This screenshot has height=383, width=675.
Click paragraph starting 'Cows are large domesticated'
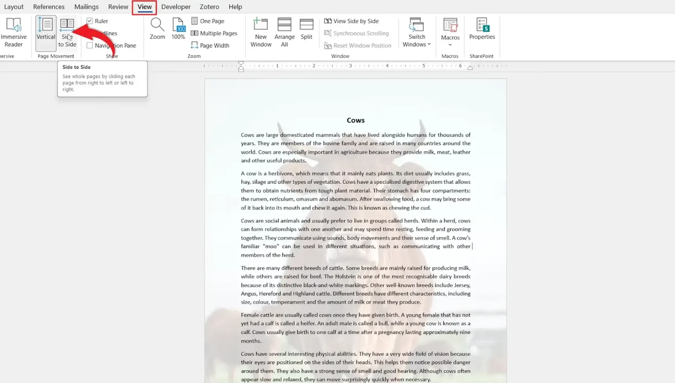click(x=356, y=148)
